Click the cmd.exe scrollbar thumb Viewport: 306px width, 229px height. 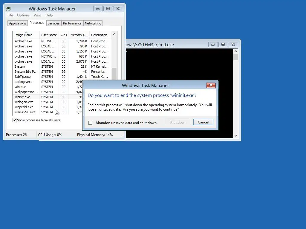[x=235, y=57]
